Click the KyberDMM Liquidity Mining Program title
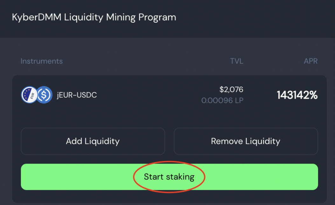This screenshot has height=205, width=335. point(94,17)
